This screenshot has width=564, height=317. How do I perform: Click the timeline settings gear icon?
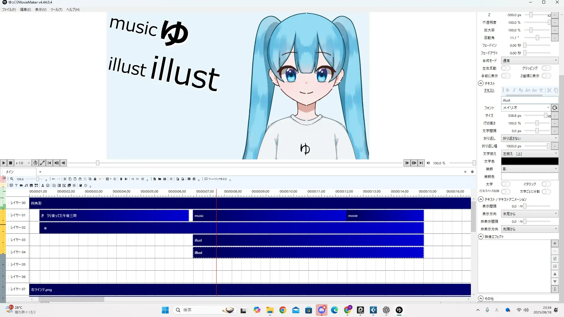point(472,172)
